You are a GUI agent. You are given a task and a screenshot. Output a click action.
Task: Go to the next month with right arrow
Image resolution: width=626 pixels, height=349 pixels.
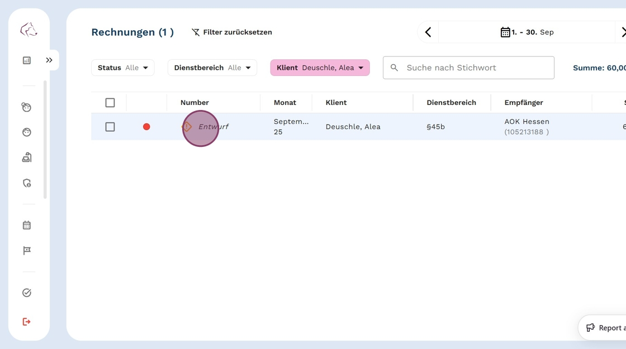click(x=622, y=32)
